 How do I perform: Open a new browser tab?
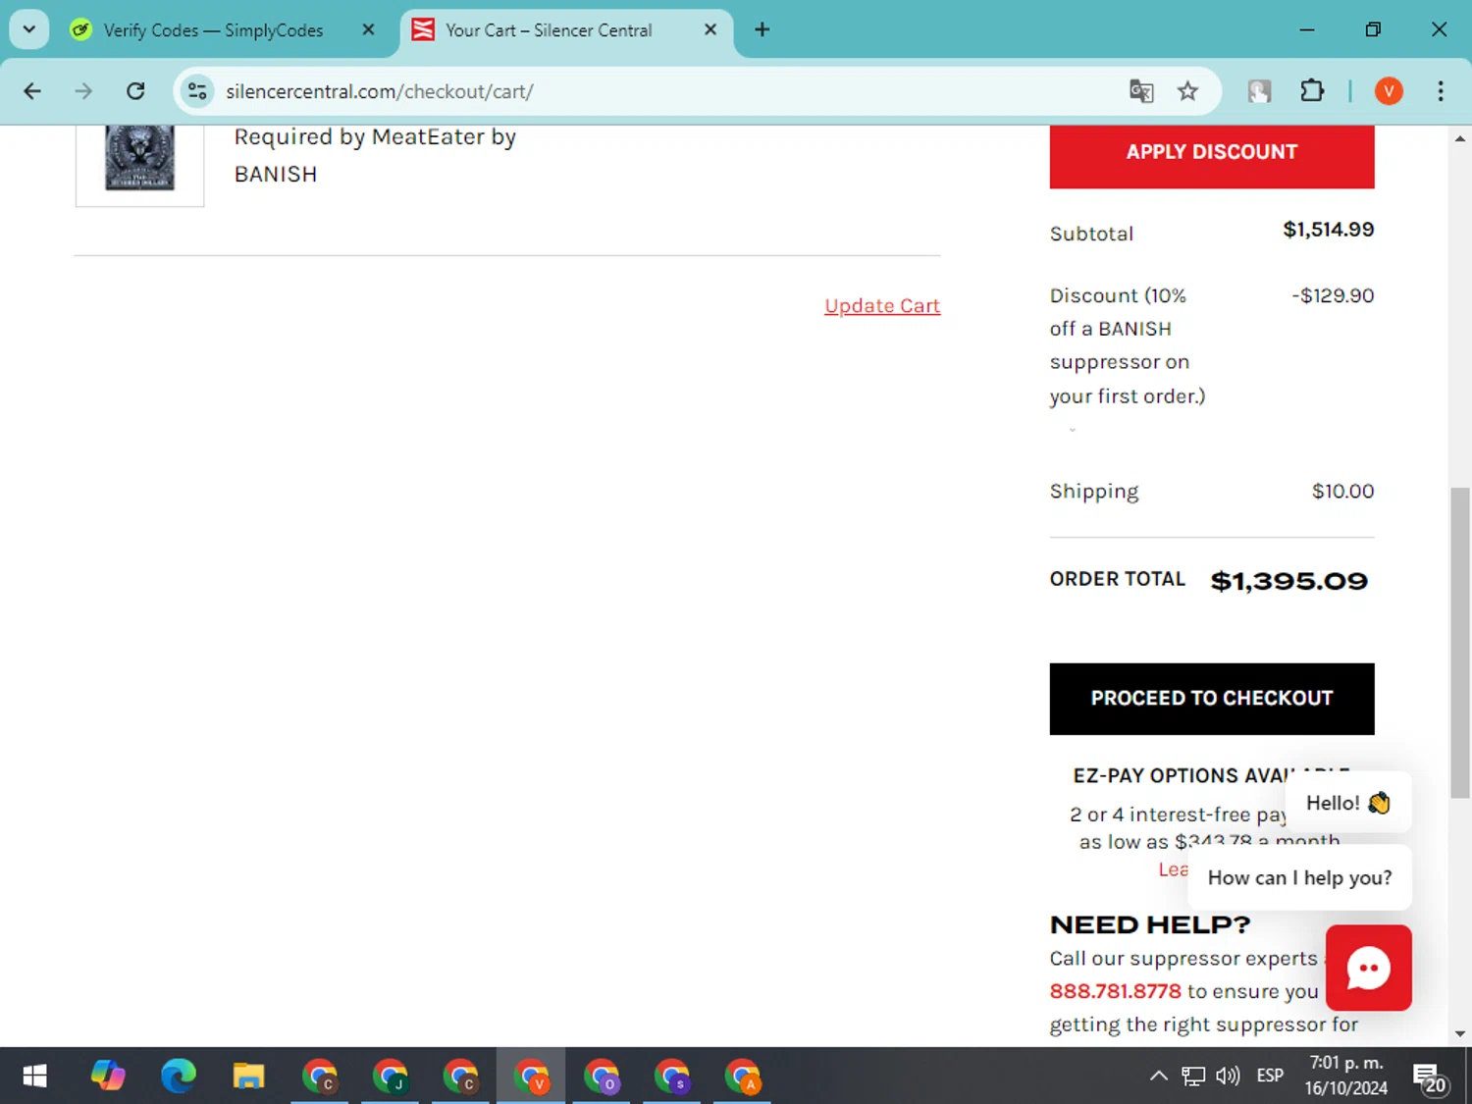coord(762,29)
